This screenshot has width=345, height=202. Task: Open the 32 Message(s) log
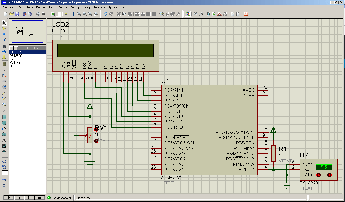tap(59, 198)
